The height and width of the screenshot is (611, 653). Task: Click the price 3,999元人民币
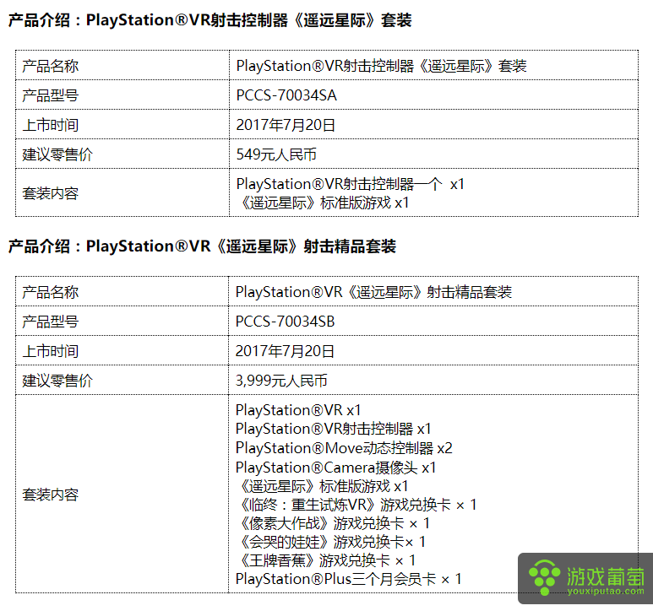[x=281, y=381]
